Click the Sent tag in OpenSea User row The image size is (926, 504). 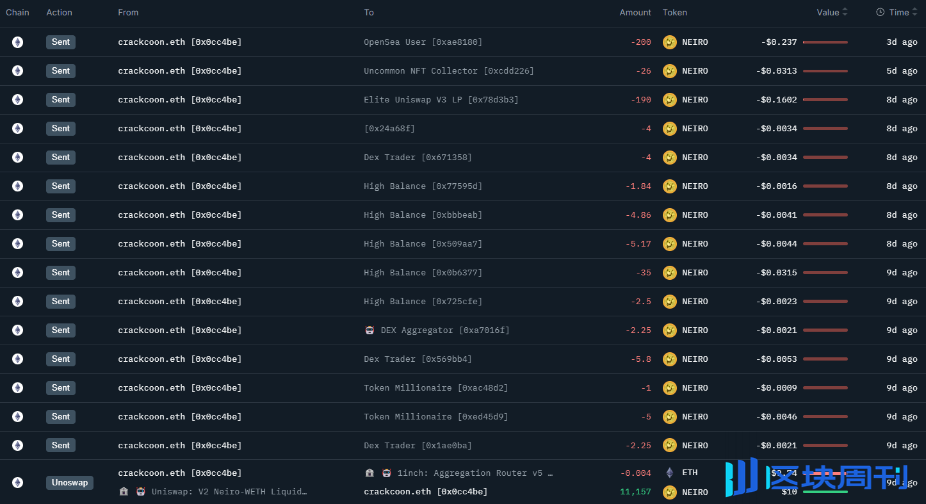click(x=61, y=42)
